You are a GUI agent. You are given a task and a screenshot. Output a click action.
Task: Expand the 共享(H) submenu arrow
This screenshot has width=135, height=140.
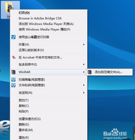coord(84,44)
